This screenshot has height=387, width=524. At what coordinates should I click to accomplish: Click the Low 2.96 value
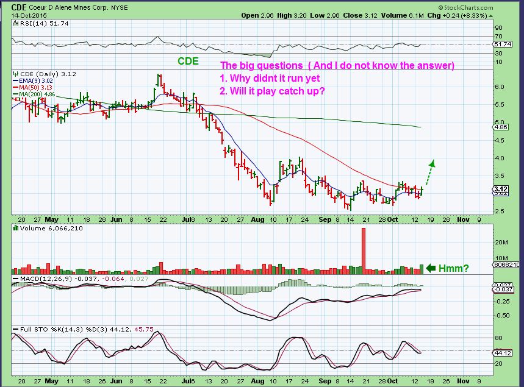click(325, 15)
